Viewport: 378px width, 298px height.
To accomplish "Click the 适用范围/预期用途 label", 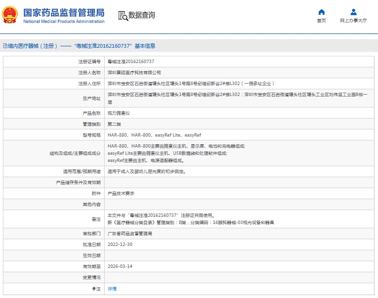I will coord(82,171).
